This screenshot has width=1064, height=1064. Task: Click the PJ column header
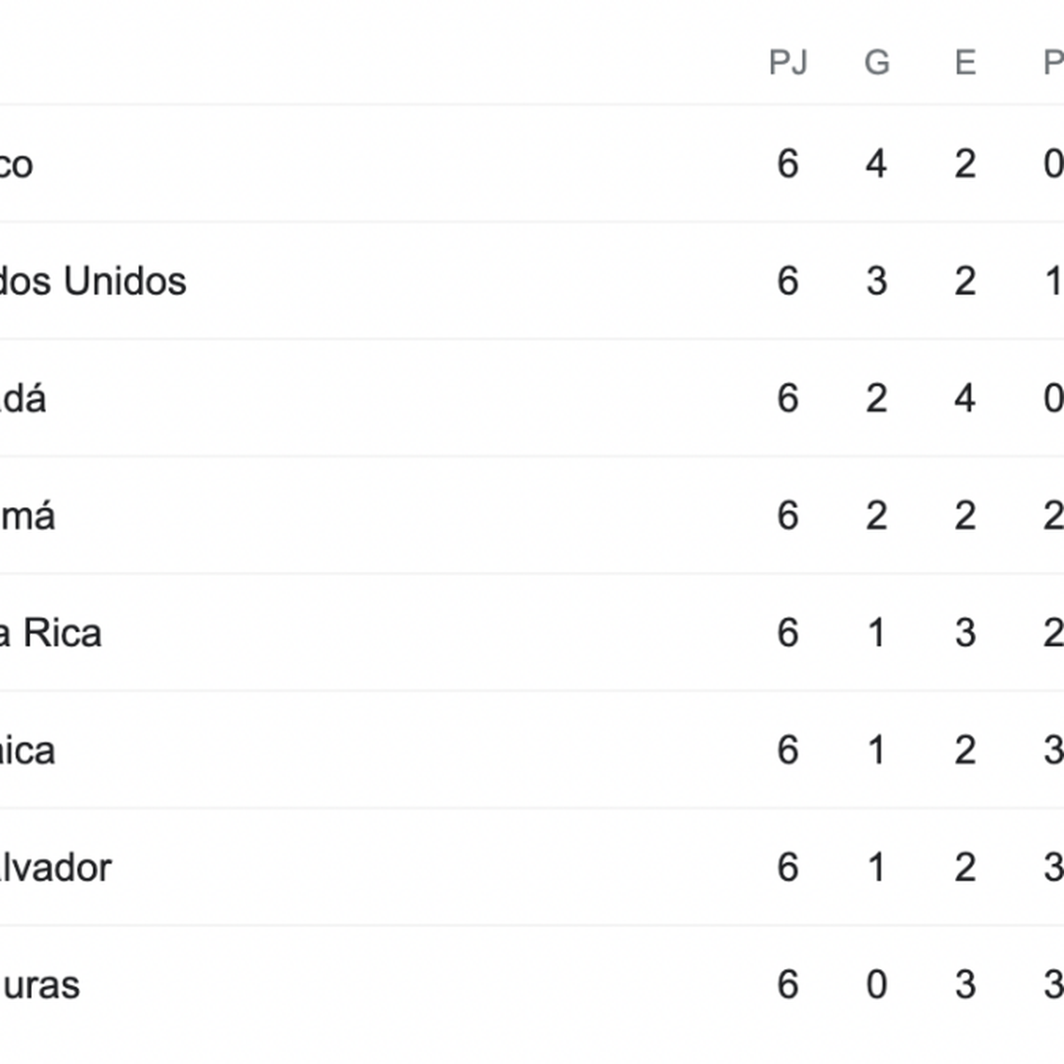787,63
